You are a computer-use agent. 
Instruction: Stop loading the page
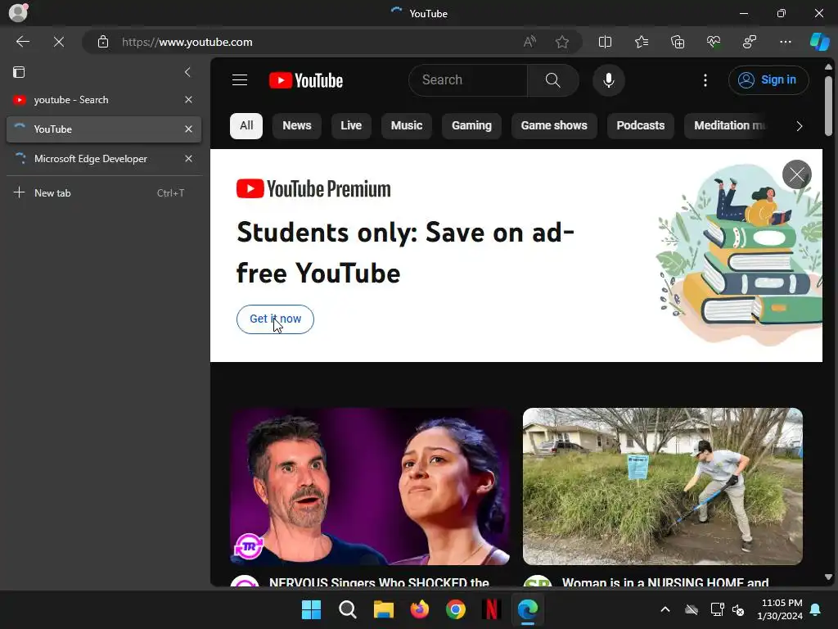tap(59, 42)
